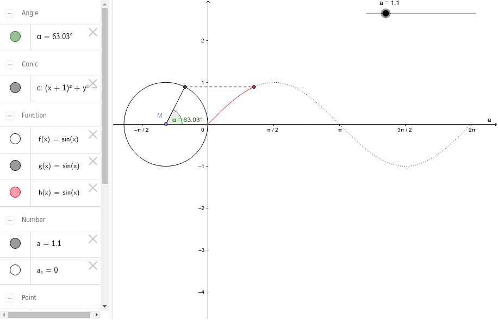Remove a₁ = 0 using its X icon

point(92,265)
